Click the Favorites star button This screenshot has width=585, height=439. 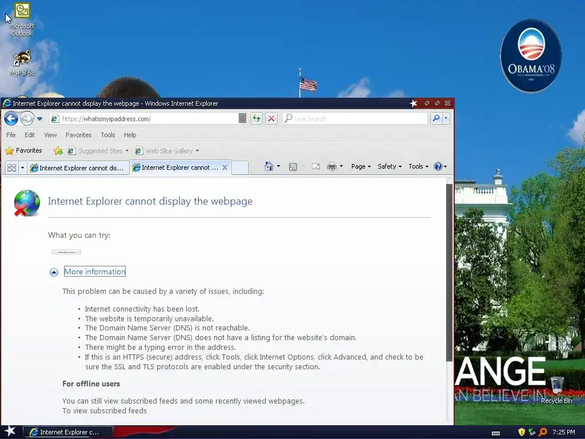point(23,150)
